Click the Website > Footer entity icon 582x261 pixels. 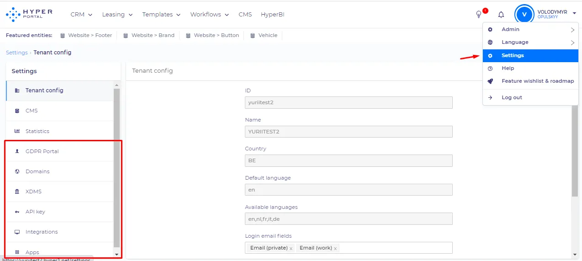(x=63, y=35)
